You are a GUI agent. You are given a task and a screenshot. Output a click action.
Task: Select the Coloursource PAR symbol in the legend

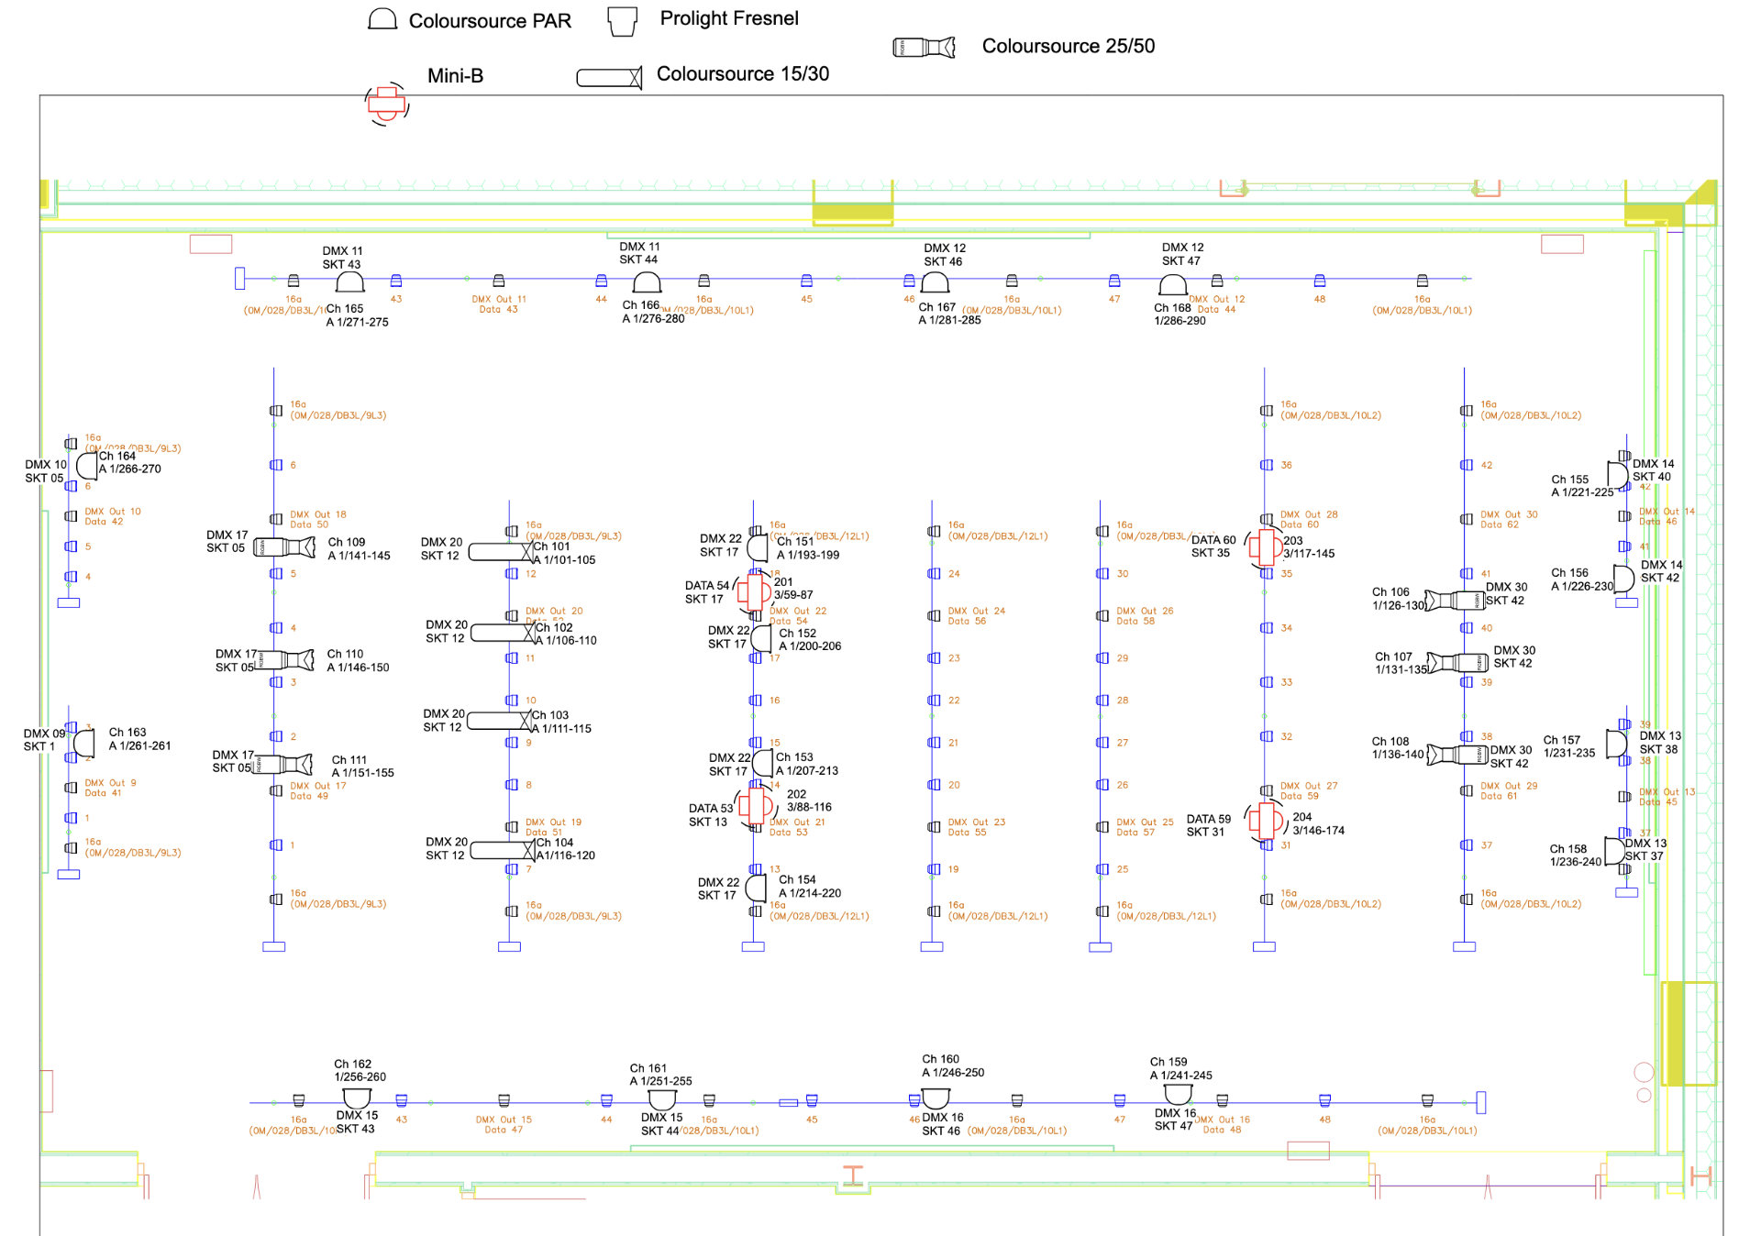tap(382, 18)
